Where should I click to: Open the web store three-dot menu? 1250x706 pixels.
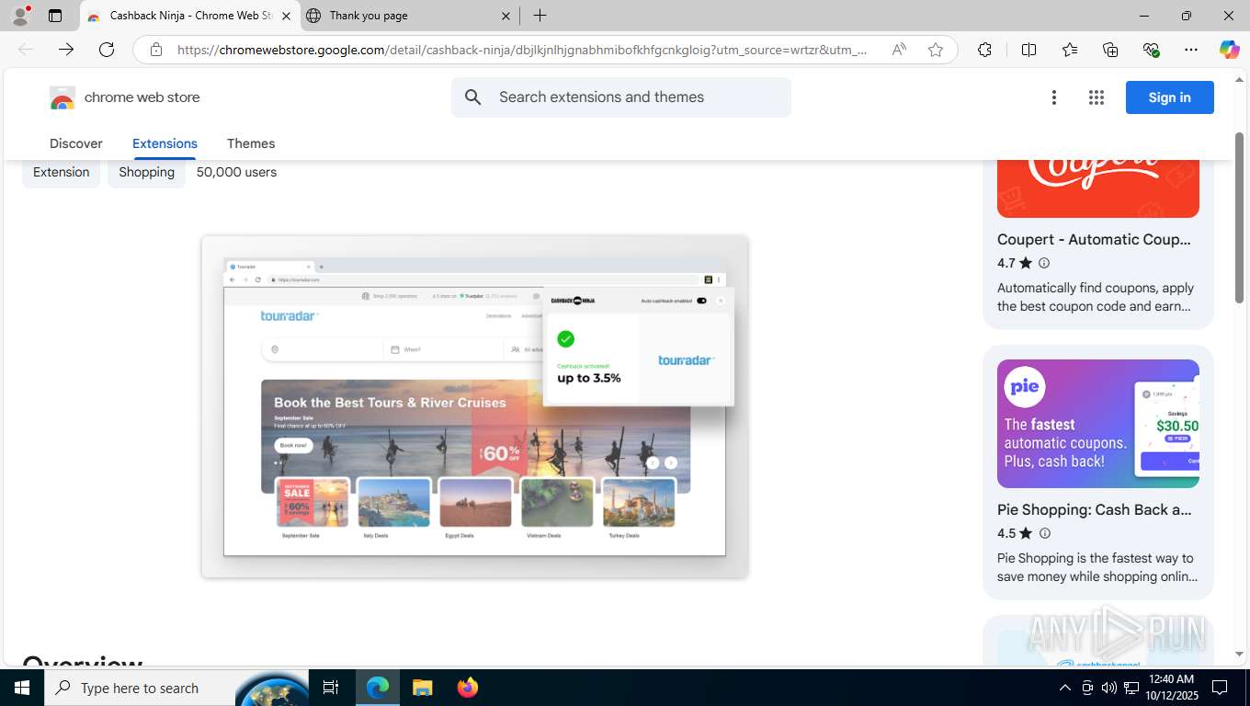[1054, 97]
